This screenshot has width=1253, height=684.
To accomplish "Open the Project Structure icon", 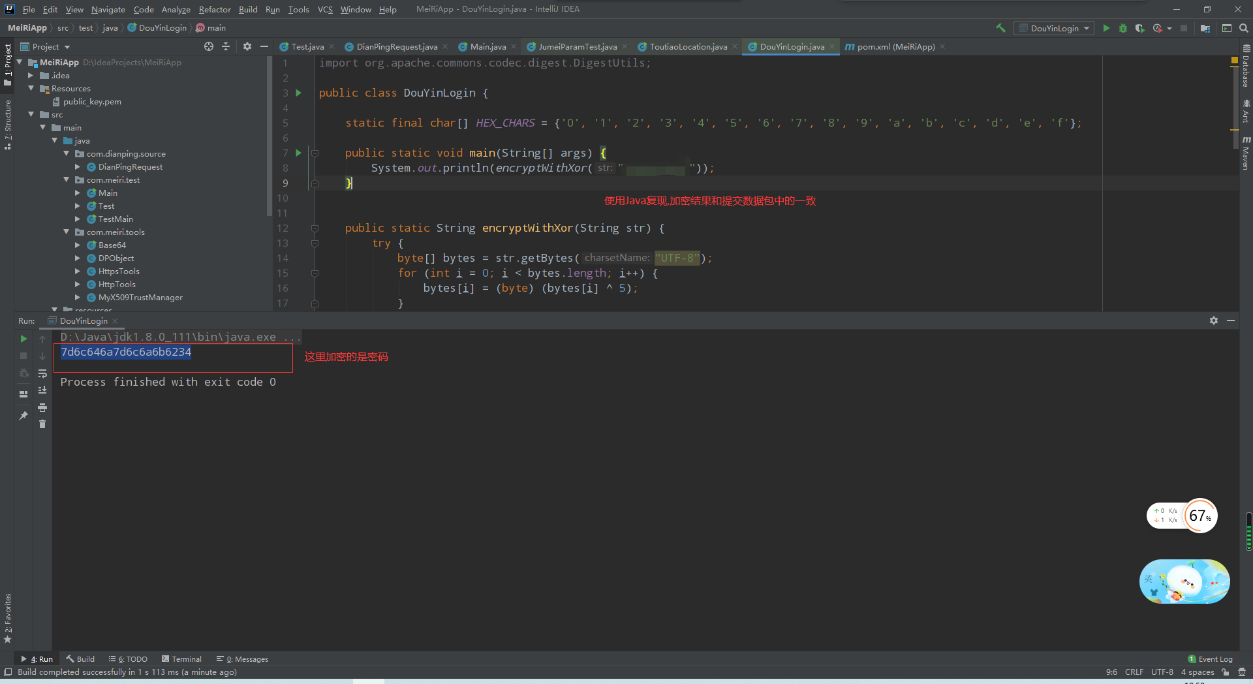I will [x=1205, y=28].
